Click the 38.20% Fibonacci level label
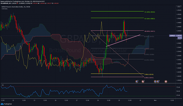The width and height of the screenshot is (183, 106). [x=149, y=60]
